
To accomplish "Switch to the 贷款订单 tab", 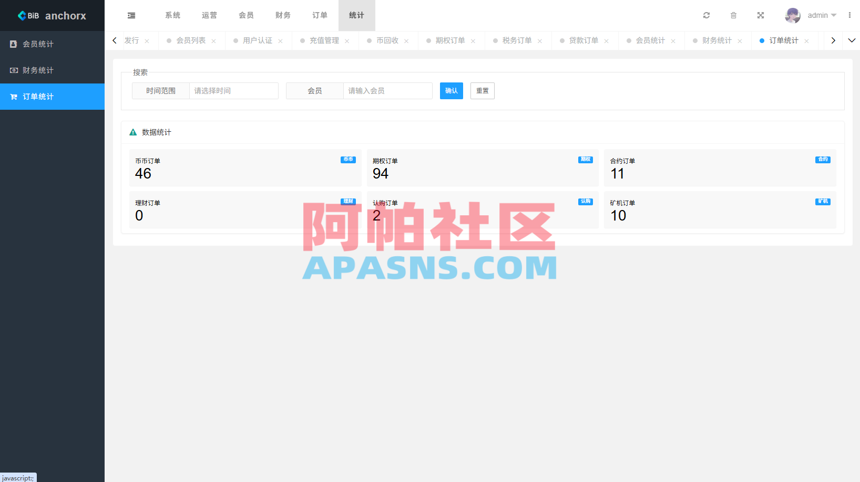I will (x=583, y=40).
